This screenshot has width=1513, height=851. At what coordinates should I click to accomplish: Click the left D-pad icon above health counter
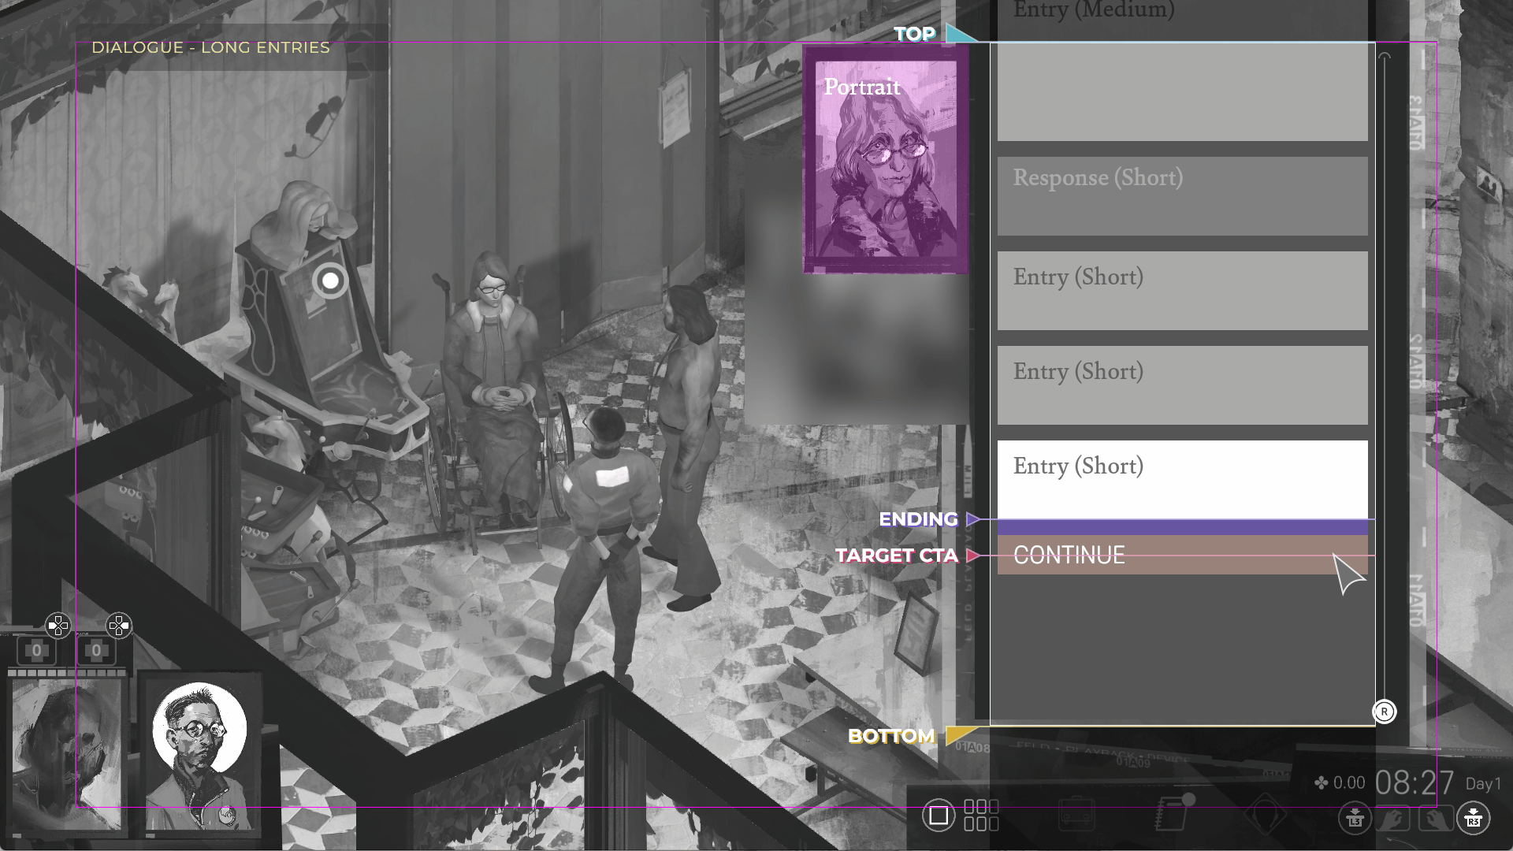pyautogui.click(x=58, y=626)
